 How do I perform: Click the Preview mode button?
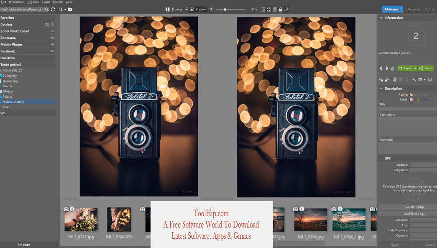click(198, 10)
